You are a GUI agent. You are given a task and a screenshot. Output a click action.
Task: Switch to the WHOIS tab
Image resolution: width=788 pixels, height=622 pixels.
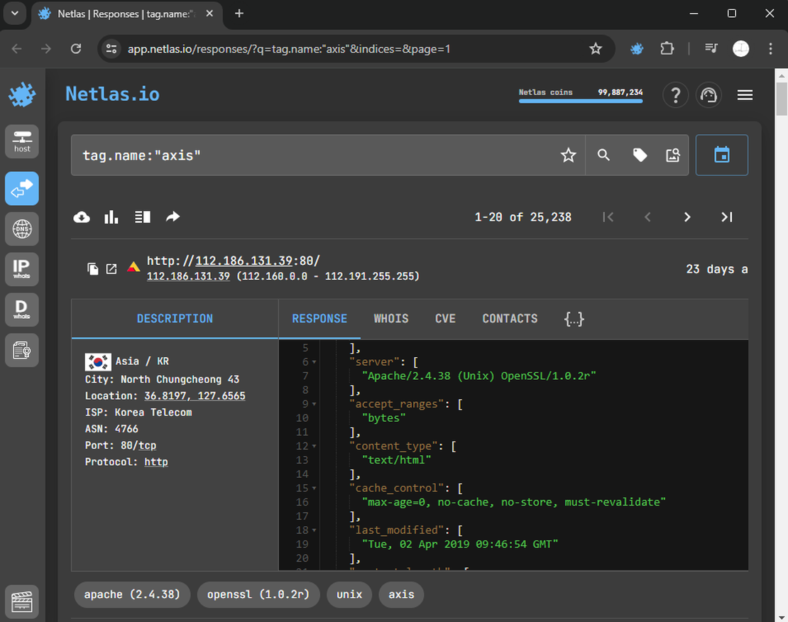pyautogui.click(x=391, y=319)
